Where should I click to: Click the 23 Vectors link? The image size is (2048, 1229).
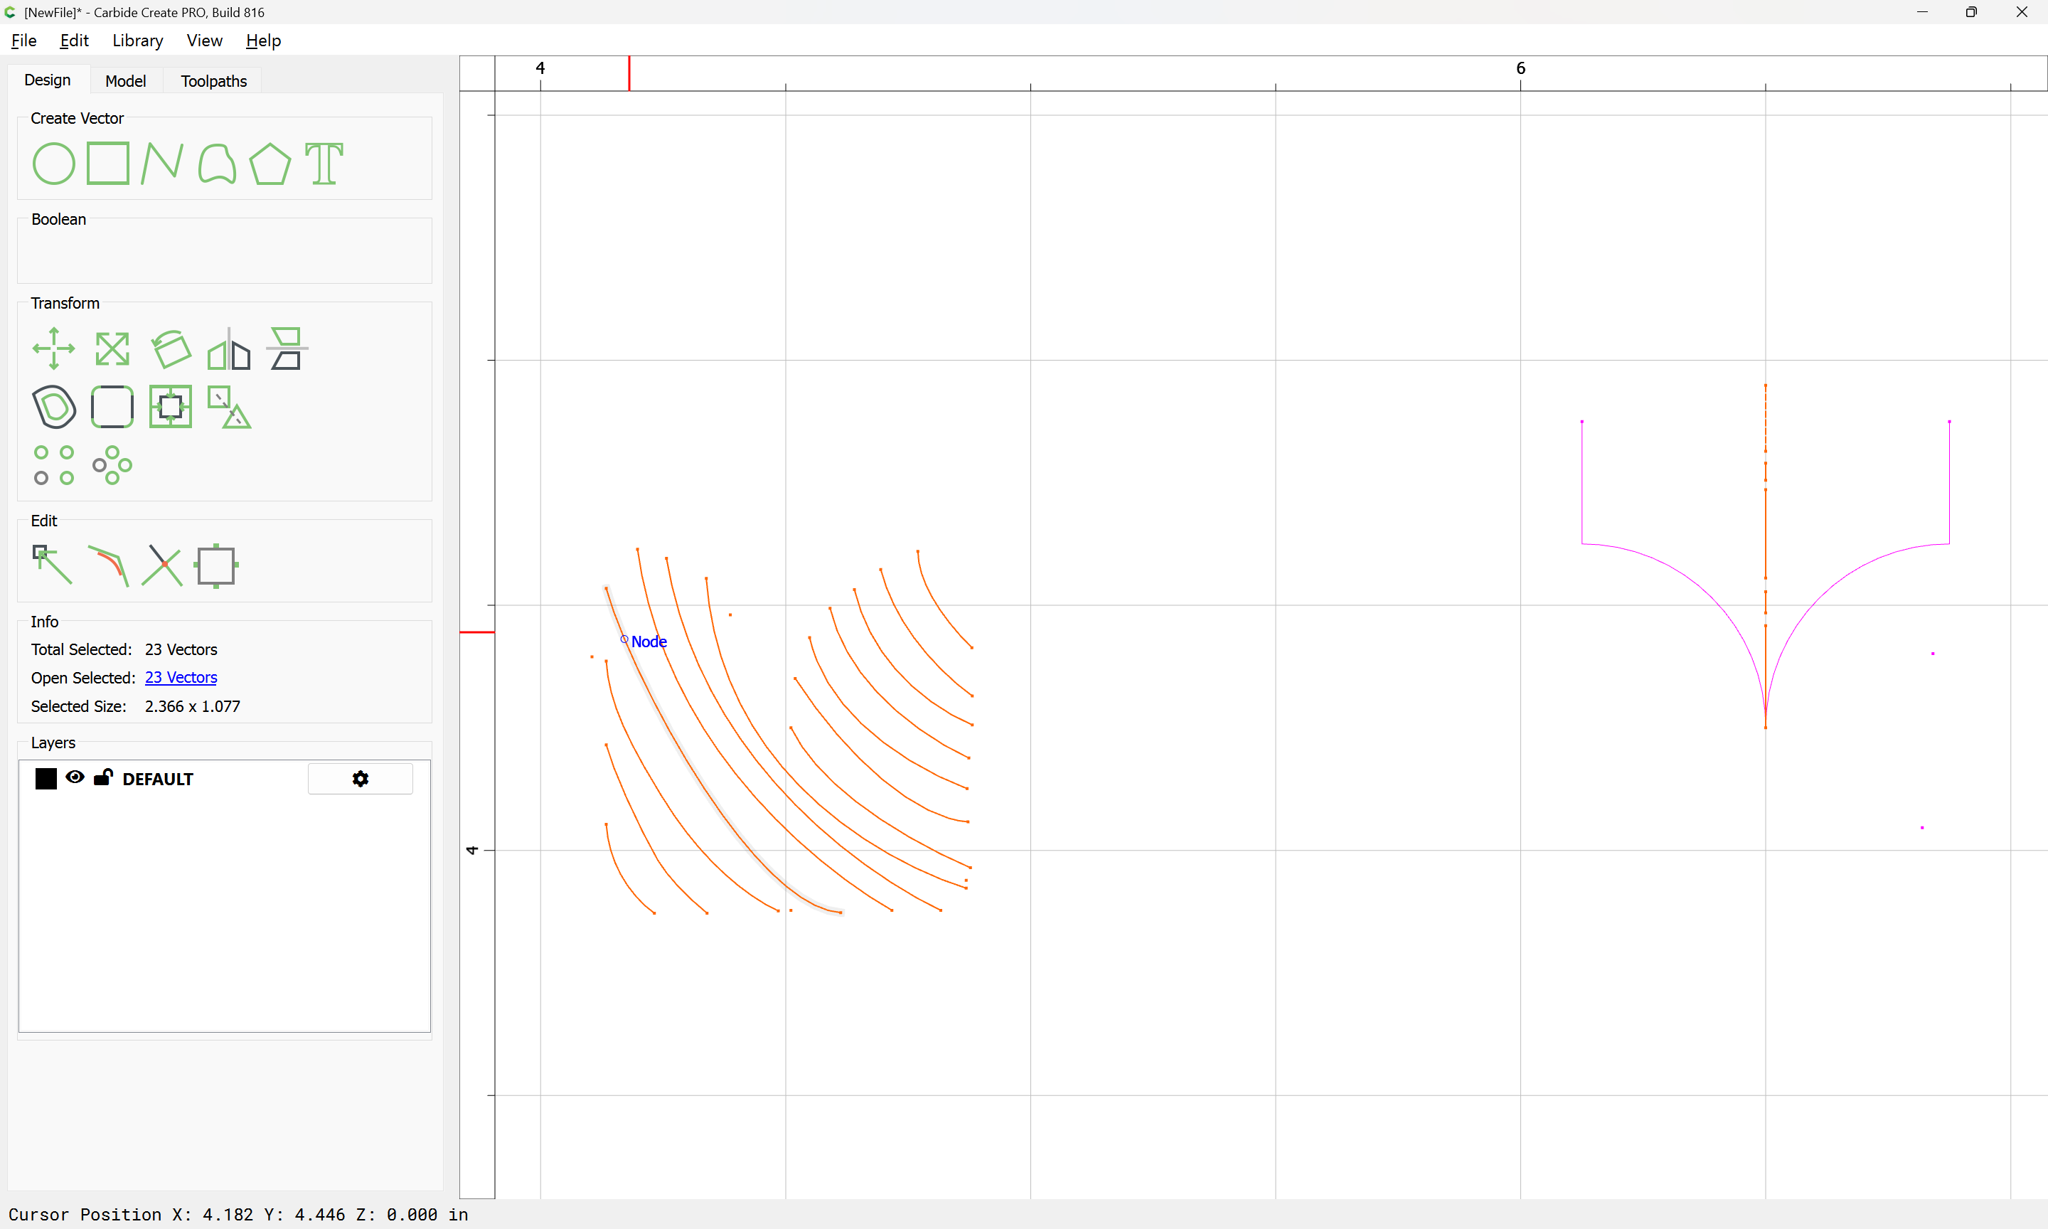click(x=181, y=677)
